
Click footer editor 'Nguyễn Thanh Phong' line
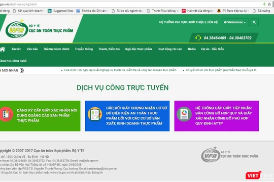(x=58, y=168)
